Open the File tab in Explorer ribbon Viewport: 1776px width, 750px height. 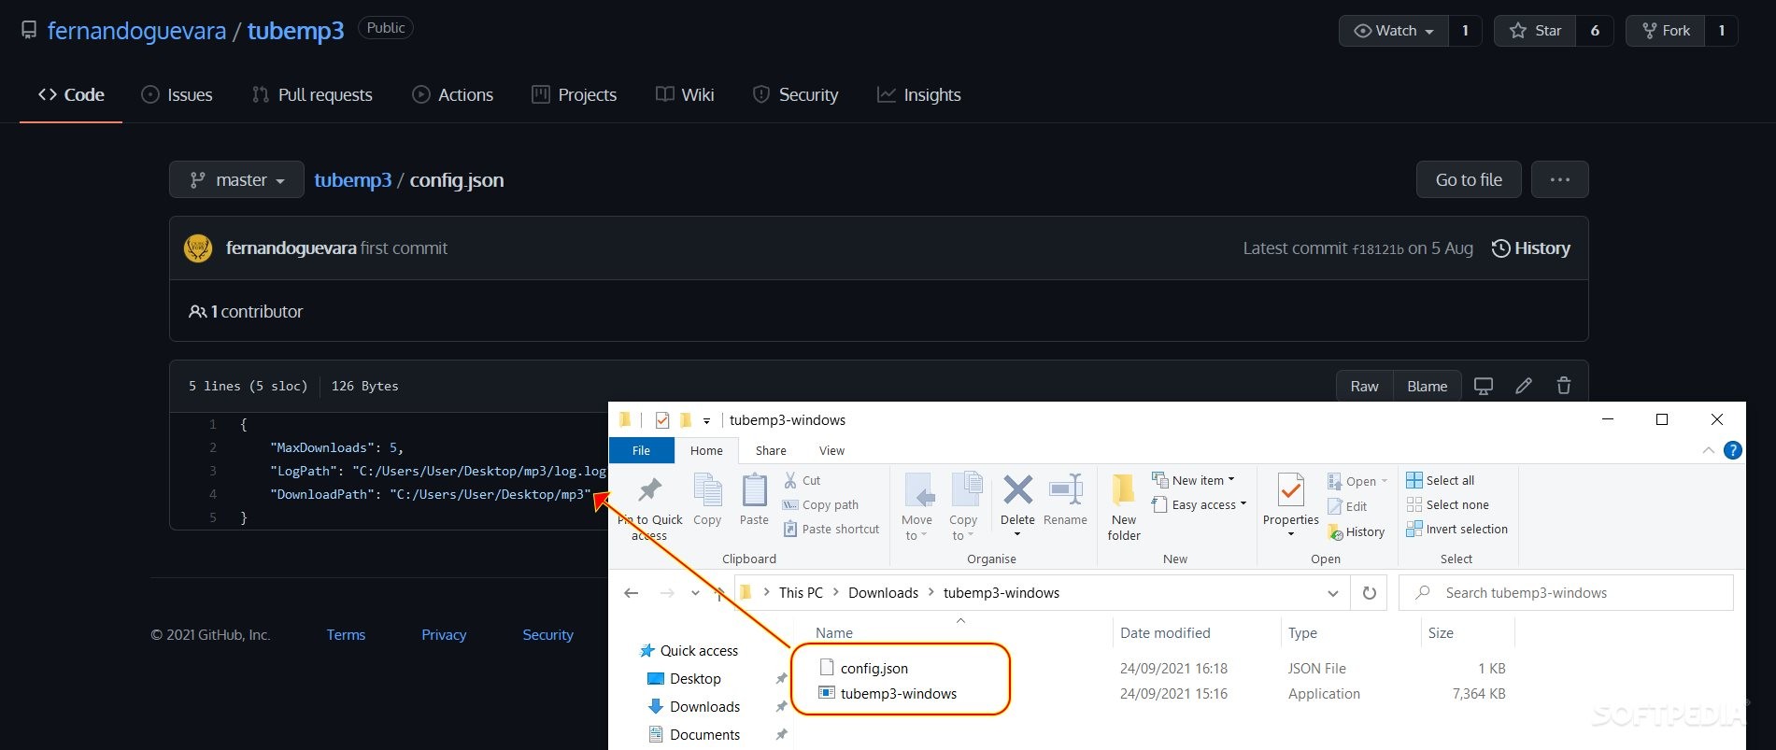[641, 450]
